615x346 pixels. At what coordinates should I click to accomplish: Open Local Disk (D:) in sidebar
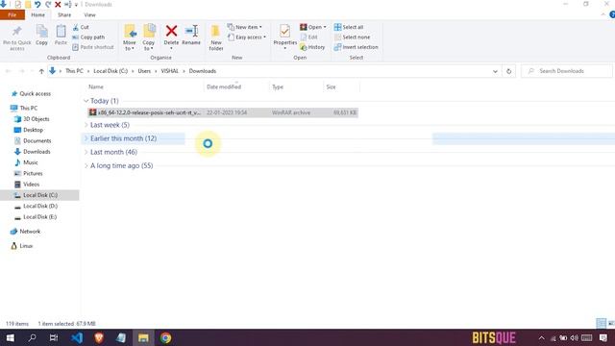coord(36,206)
